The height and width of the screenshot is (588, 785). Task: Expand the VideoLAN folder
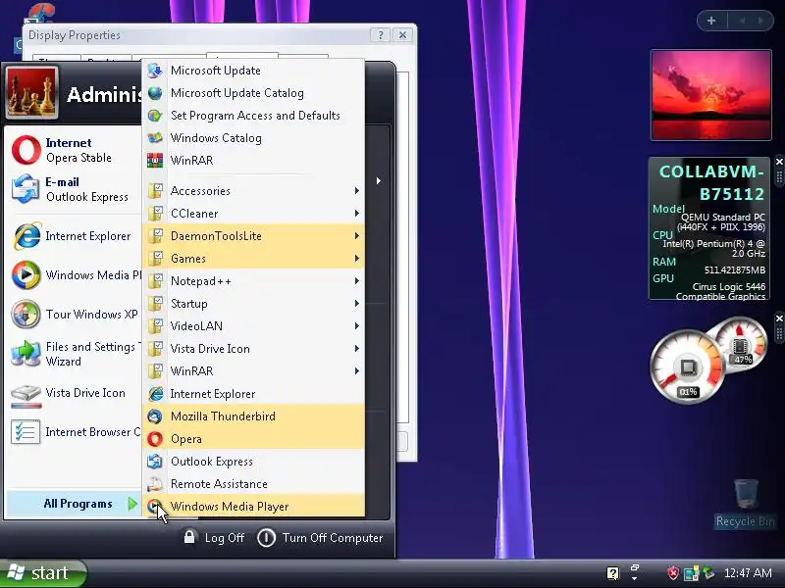click(x=254, y=326)
